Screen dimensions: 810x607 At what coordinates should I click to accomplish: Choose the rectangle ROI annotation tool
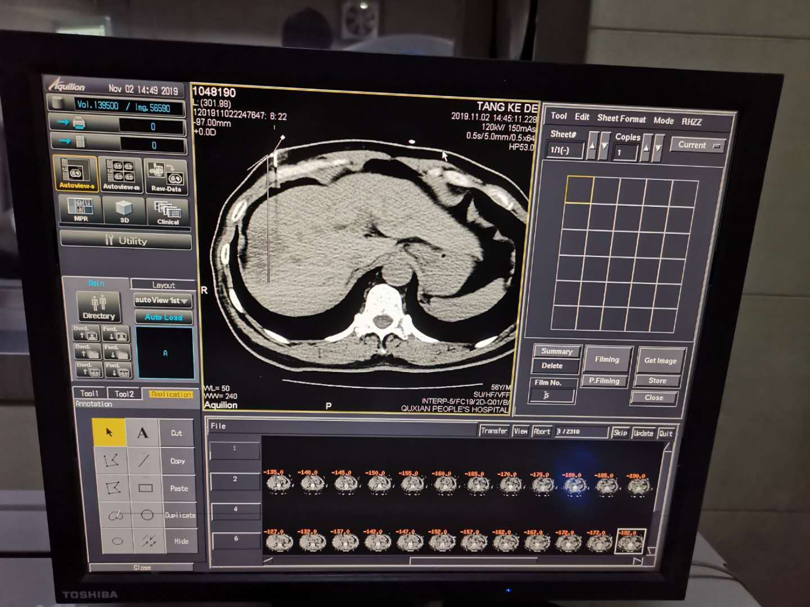pyautogui.click(x=146, y=488)
